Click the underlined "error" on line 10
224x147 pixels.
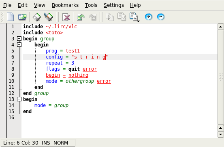coord(104,81)
